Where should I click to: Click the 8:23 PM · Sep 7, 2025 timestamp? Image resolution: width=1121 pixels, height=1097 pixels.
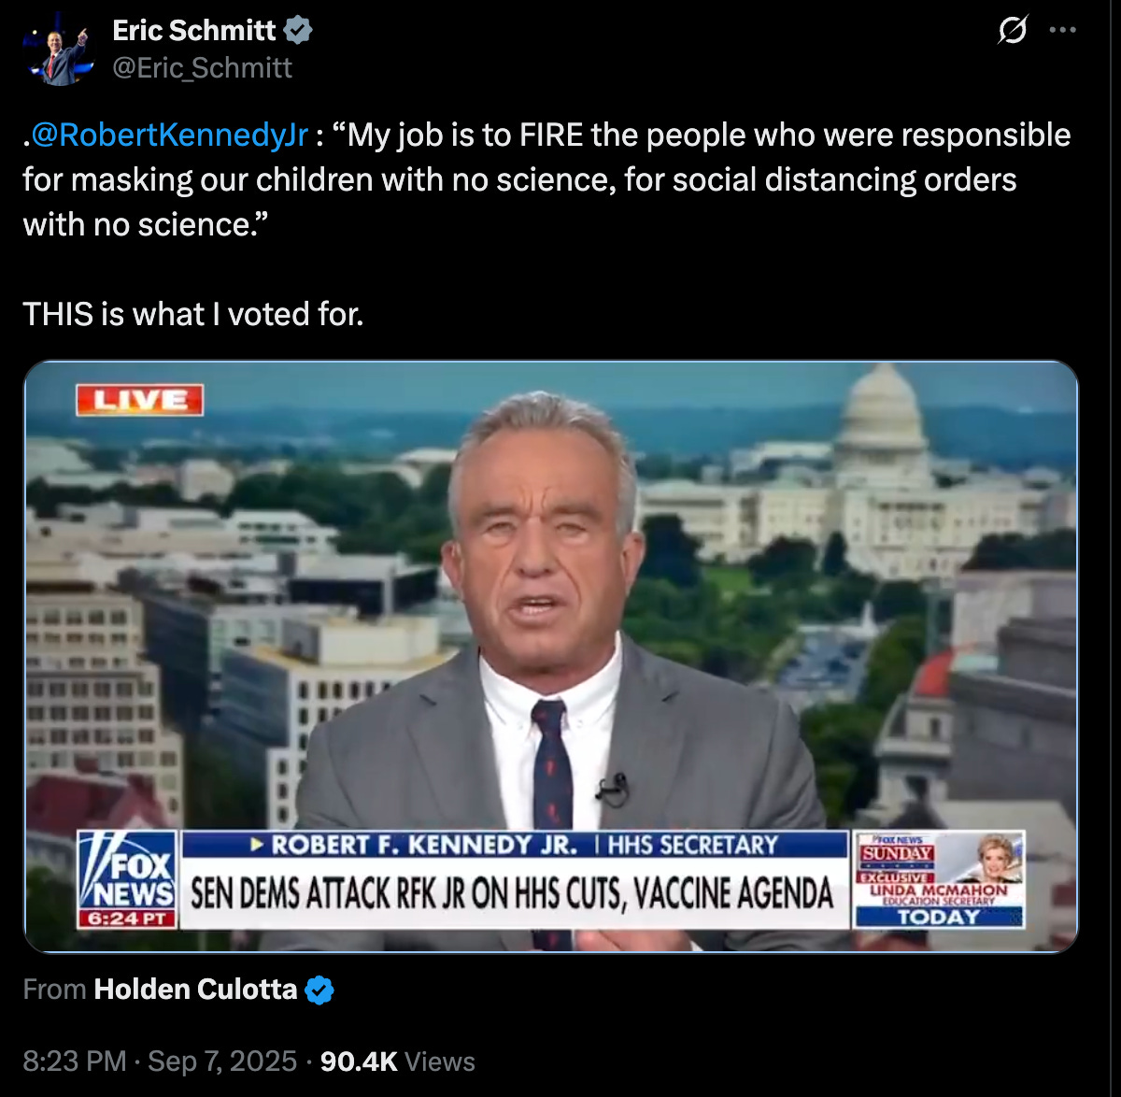160,1061
